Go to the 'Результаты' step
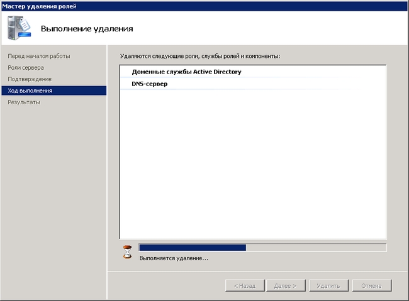This screenshot has height=301, width=409. click(24, 102)
